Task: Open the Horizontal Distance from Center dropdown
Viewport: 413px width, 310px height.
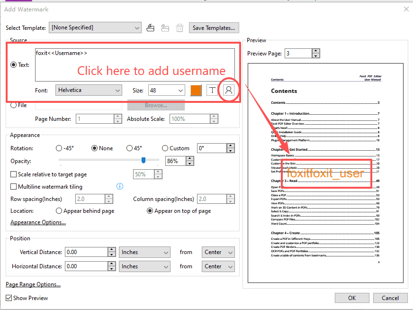Action: pyautogui.click(x=218, y=266)
